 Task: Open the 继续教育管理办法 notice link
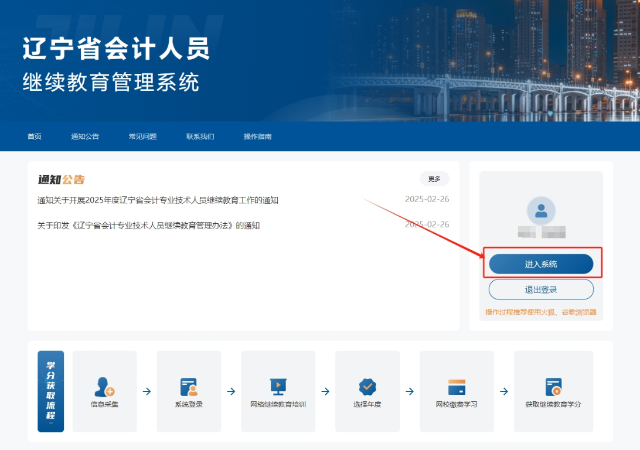148,225
